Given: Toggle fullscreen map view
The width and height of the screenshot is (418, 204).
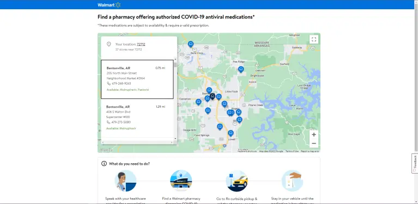Looking at the screenshot, I should 314,39.
